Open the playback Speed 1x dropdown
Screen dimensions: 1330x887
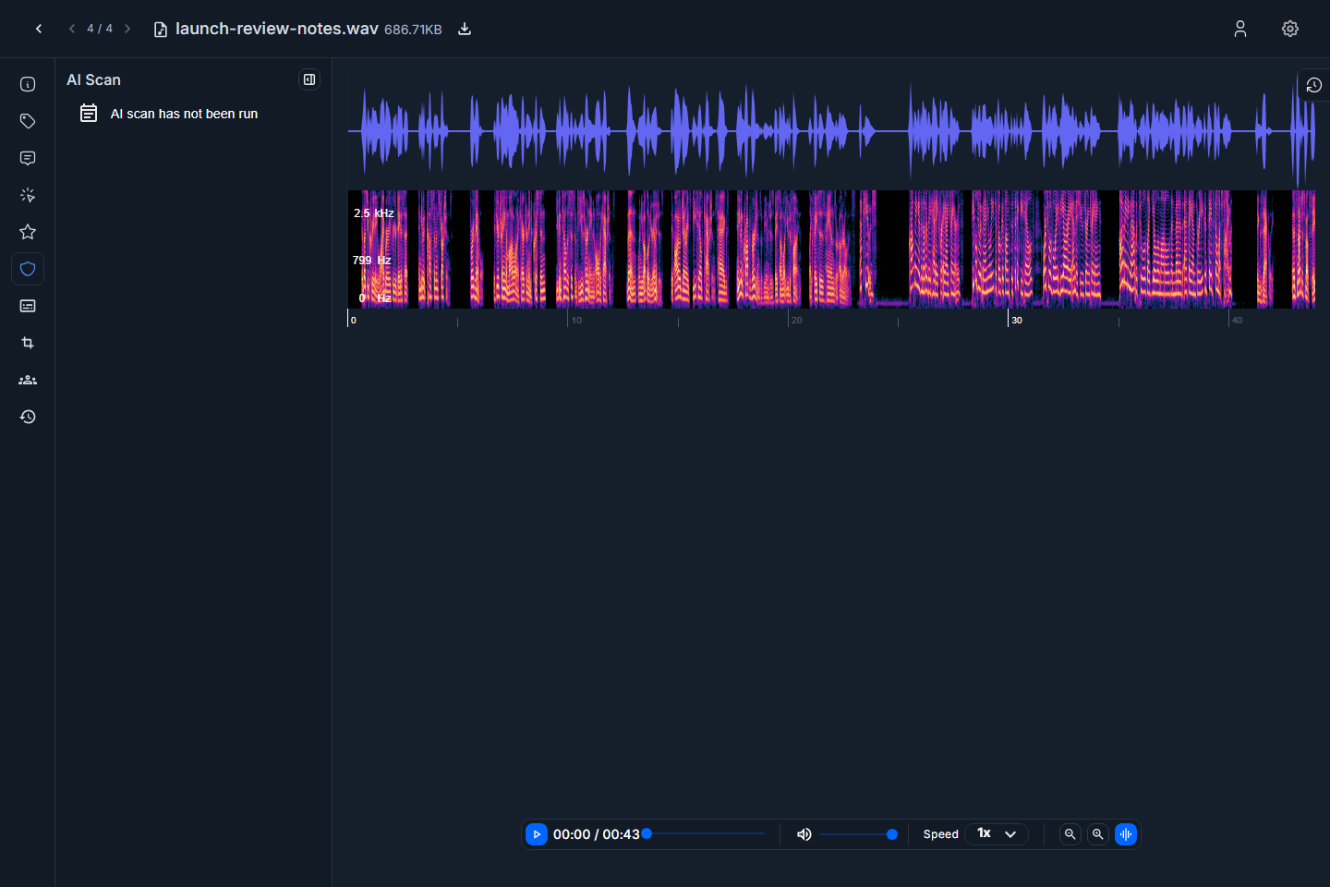pyautogui.click(x=997, y=833)
